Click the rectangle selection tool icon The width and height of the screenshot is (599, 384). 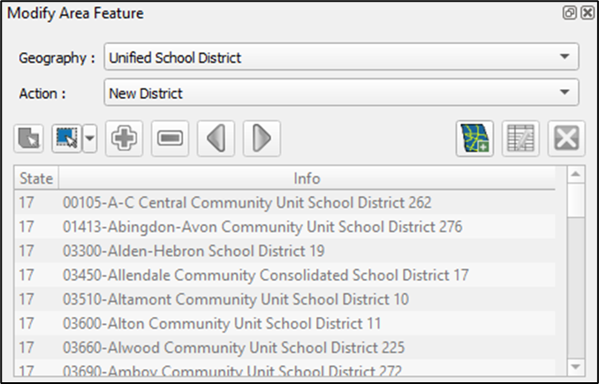(66, 139)
